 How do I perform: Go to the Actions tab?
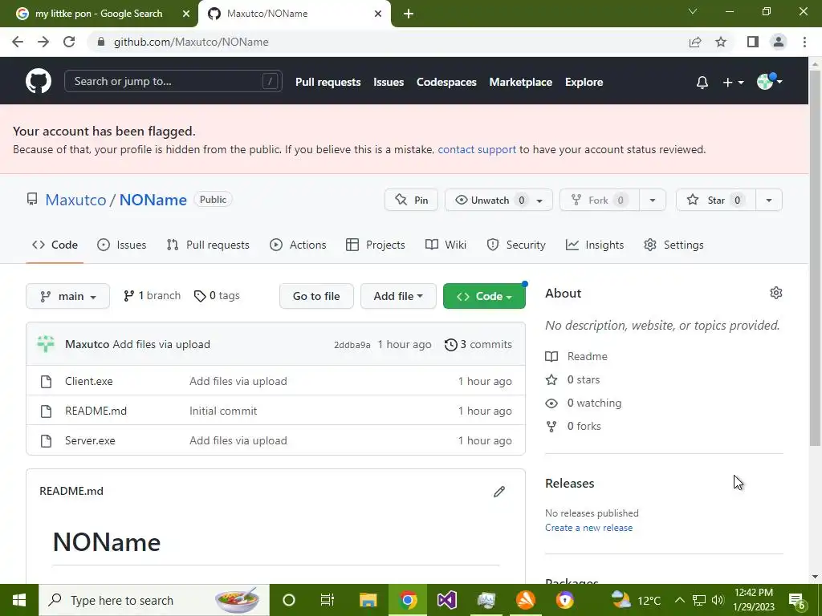[x=298, y=245]
